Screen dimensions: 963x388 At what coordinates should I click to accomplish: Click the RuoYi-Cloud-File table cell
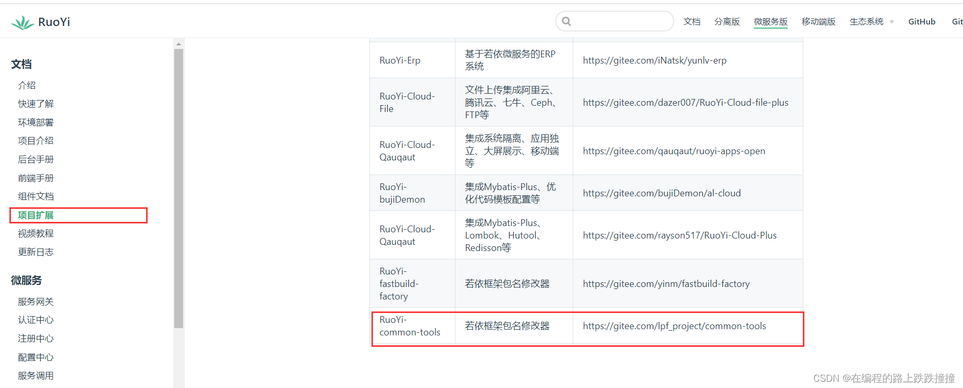pos(412,103)
